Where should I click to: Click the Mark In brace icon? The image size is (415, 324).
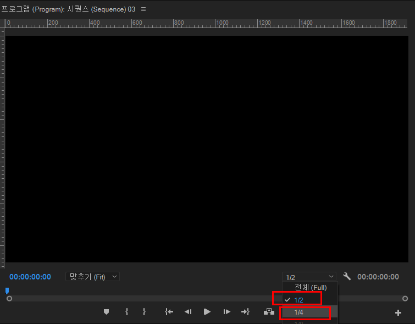(x=127, y=312)
